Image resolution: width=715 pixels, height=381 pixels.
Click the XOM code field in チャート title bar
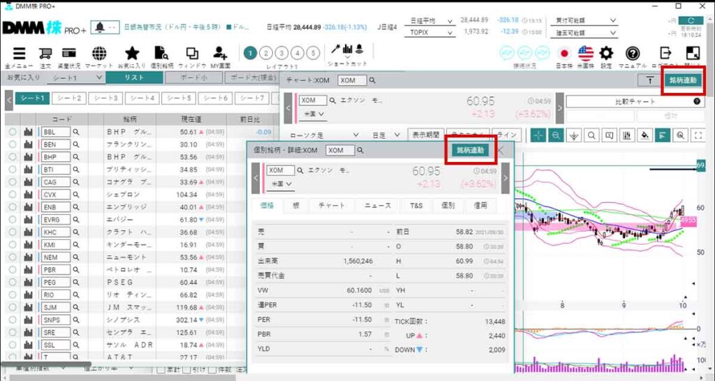pos(352,80)
